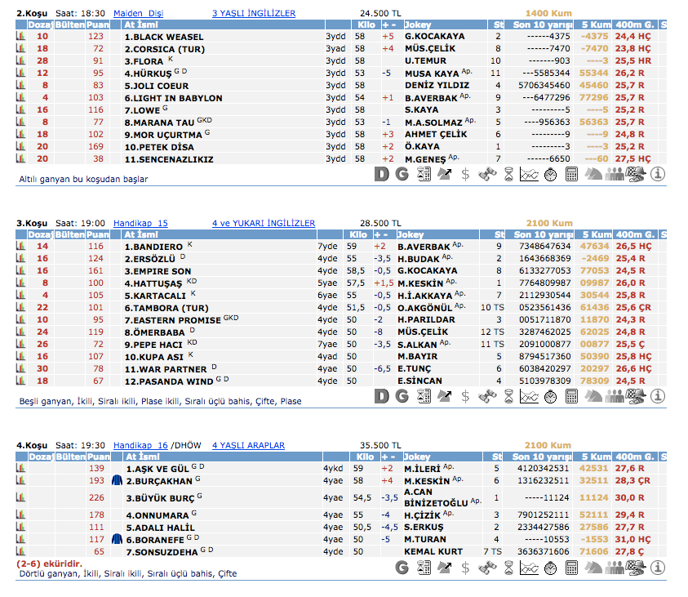This screenshot has width=688, height=597.
Task: Open the stopwatch icon under race 2
Action: pyautogui.click(x=550, y=173)
